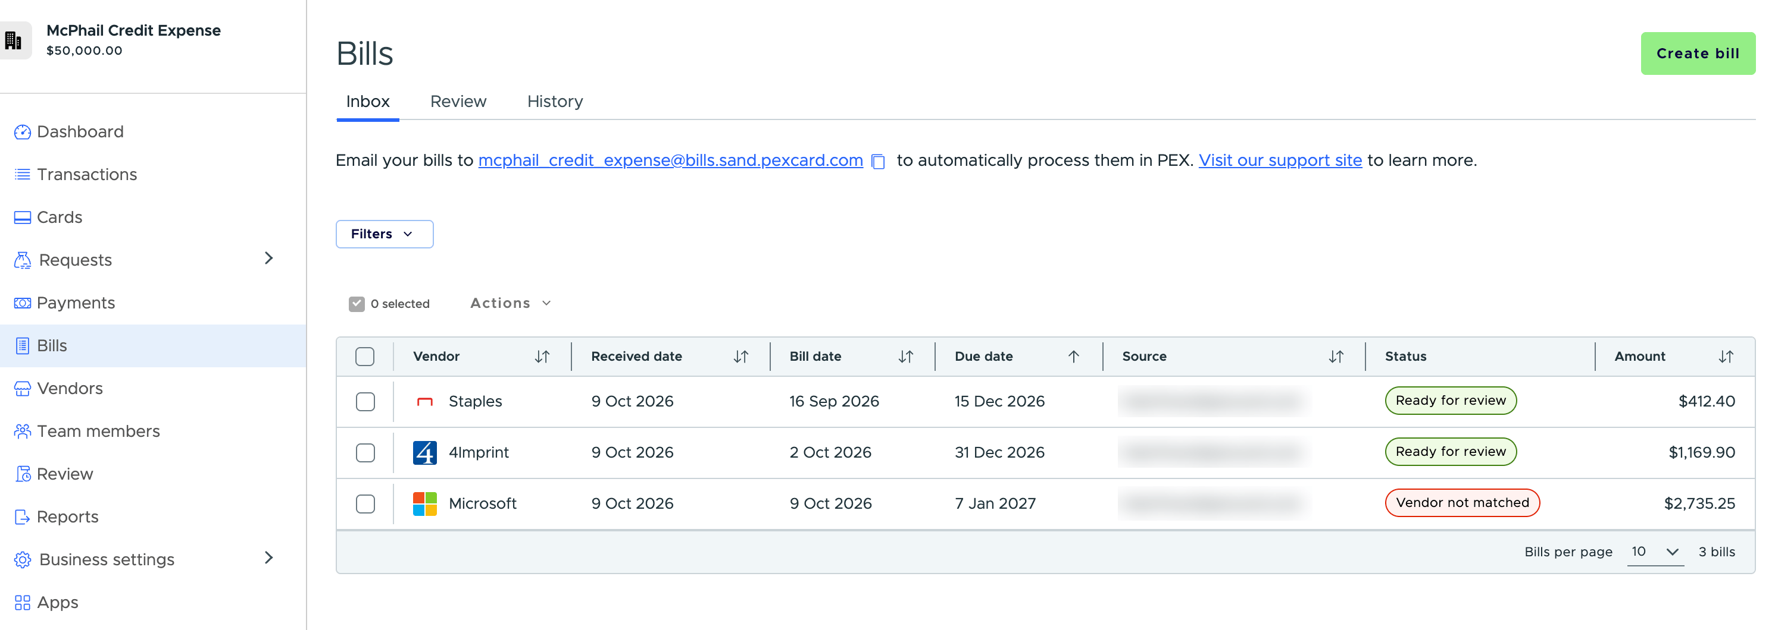Click the Dashboard gauge icon in sidebar
The width and height of the screenshot is (1775, 630).
[22, 131]
